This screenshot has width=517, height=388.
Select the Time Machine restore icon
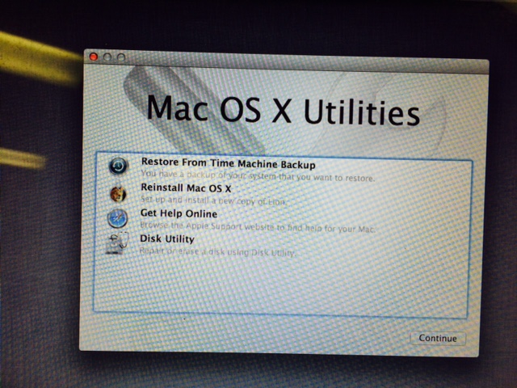pyautogui.click(x=119, y=166)
